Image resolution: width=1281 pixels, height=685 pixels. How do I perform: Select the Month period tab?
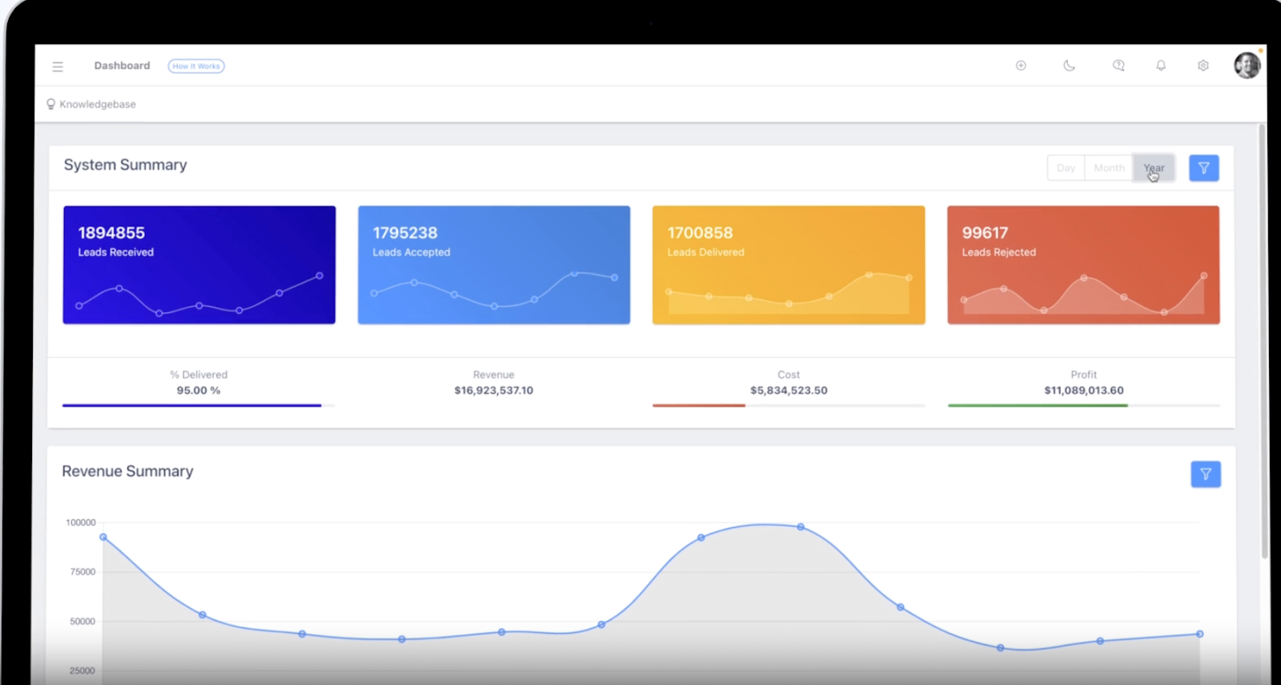pyautogui.click(x=1109, y=168)
